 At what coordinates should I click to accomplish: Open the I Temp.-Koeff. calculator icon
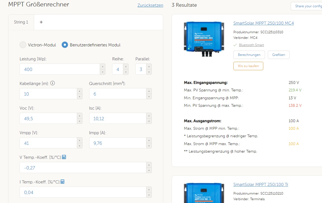point(62,182)
